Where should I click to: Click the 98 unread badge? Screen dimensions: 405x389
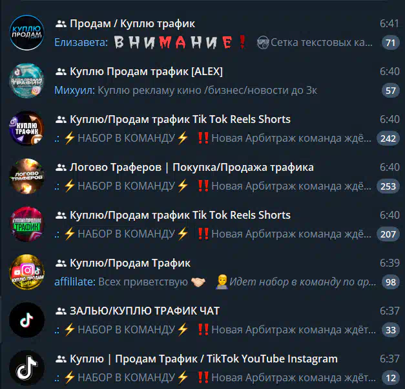coord(391,282)
